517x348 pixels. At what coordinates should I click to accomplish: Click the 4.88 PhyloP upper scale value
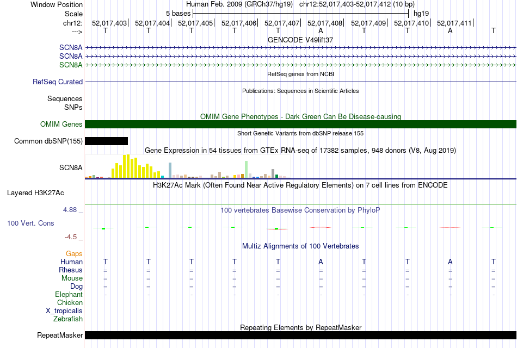point(70,209)
